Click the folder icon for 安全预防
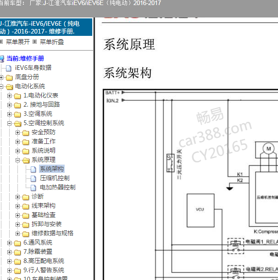 pos(26,133)
